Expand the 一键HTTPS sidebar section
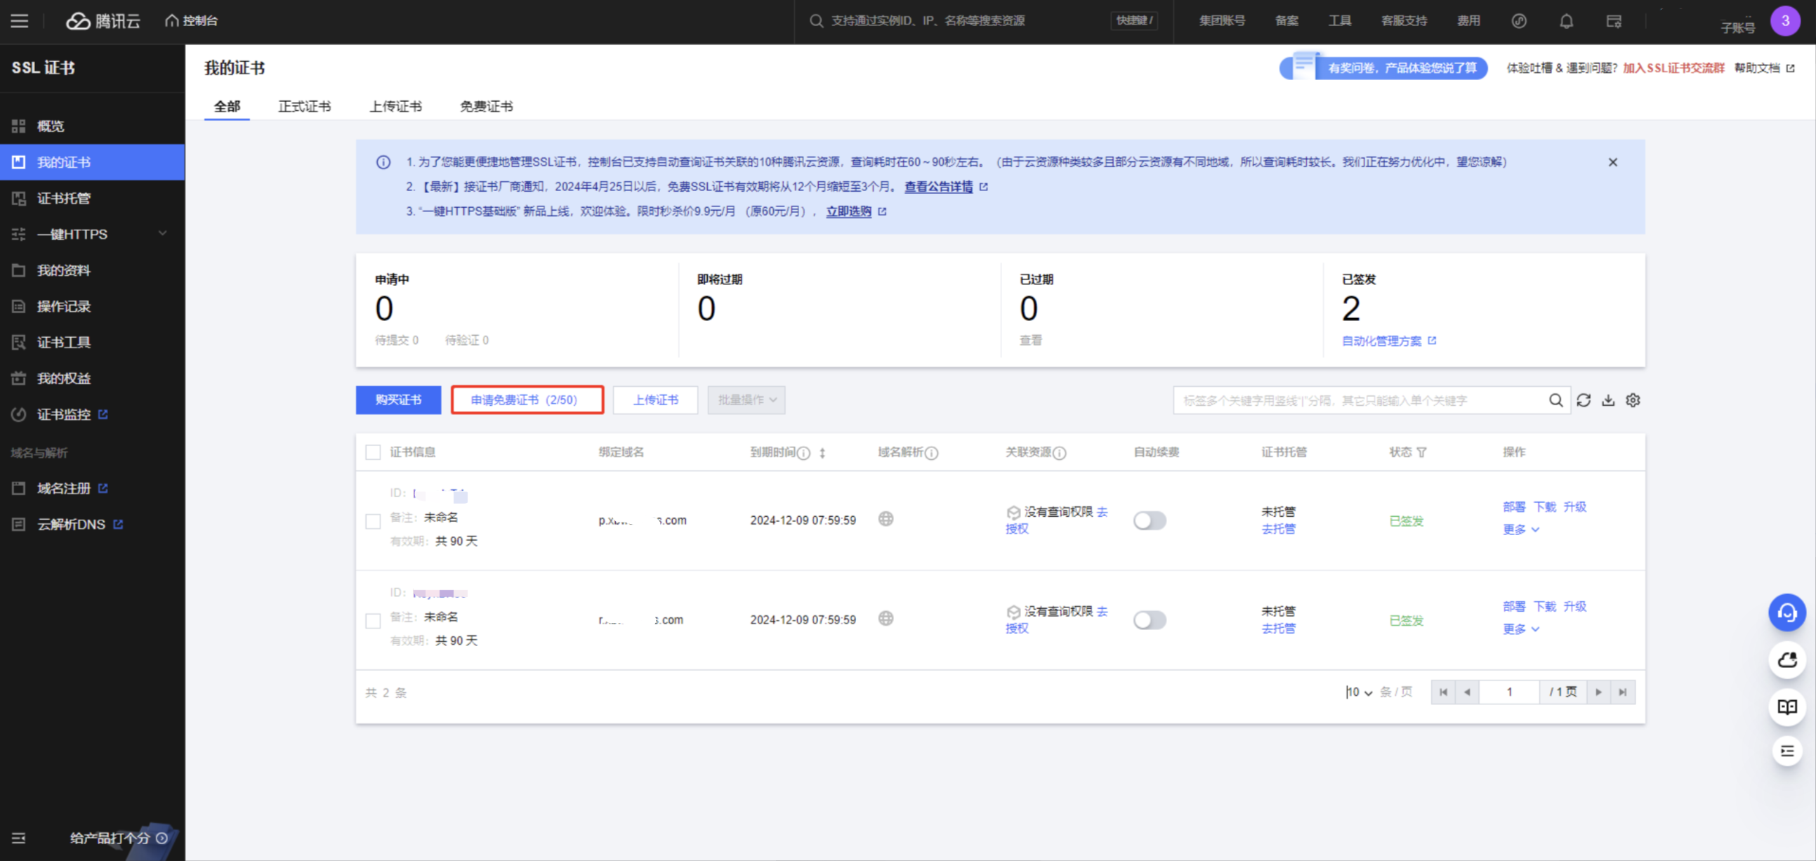This screenshot has width=1816, height=861. [x=93, y=234]
